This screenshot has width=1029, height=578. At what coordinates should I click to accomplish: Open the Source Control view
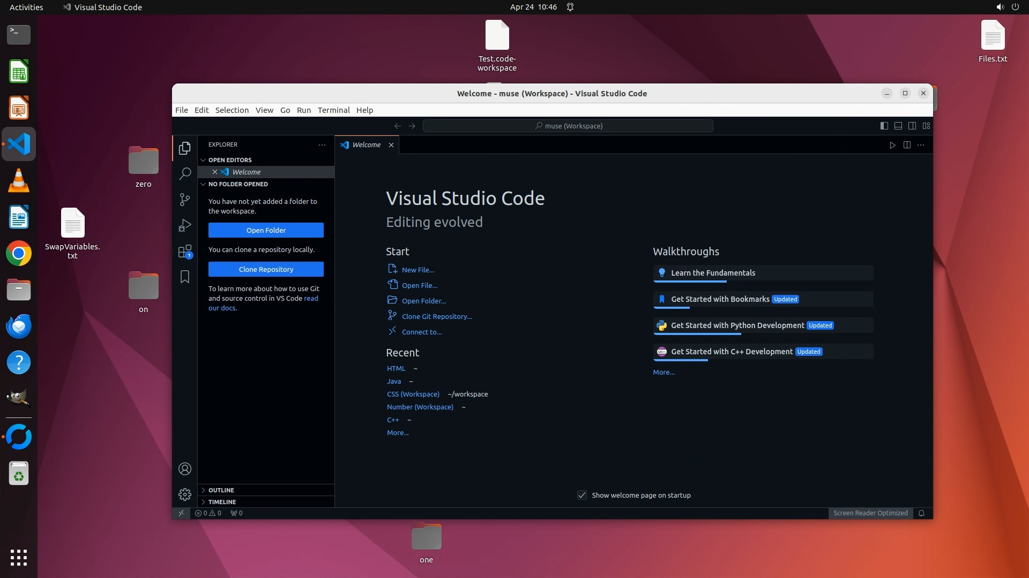185,200
